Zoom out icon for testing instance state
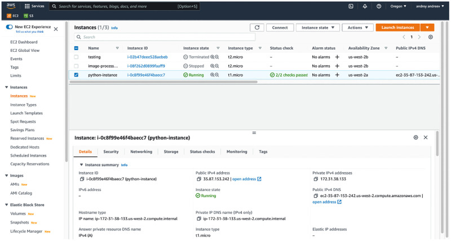Viewport: 451px width, 241px height. point(217,57)
